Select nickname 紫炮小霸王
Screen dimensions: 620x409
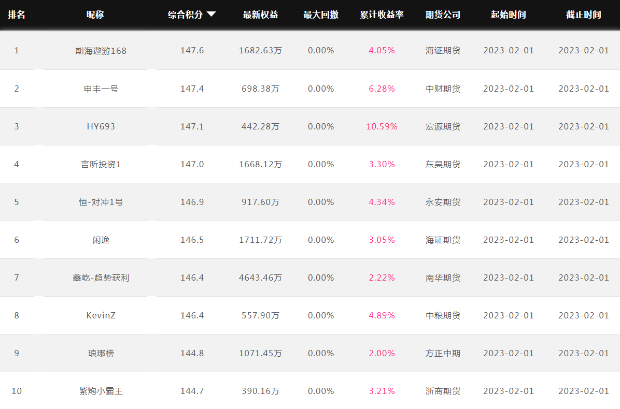[x=101, y=391]
